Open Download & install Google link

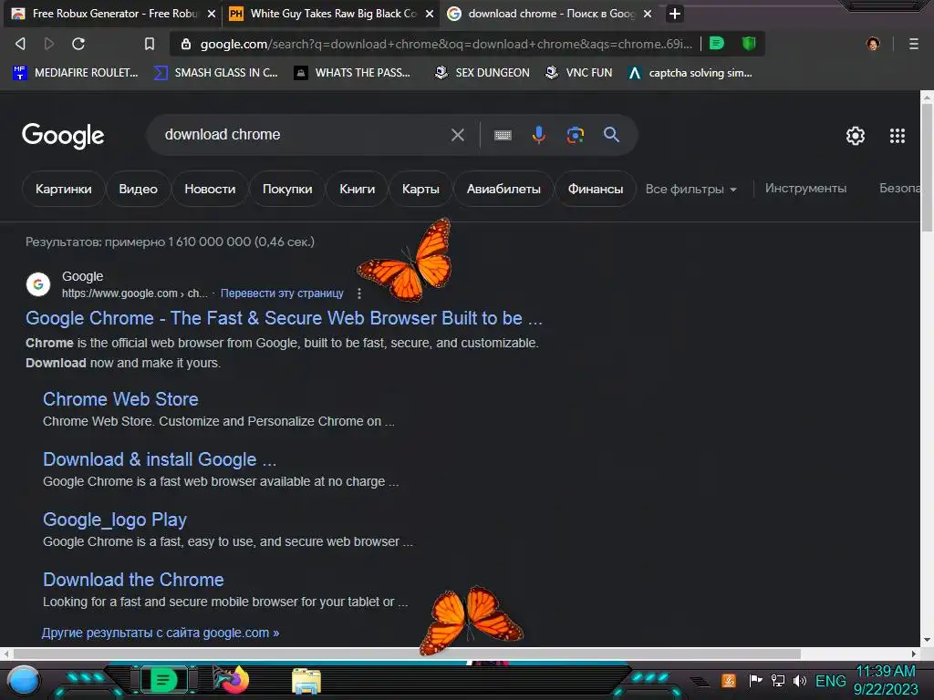[160, 459]
